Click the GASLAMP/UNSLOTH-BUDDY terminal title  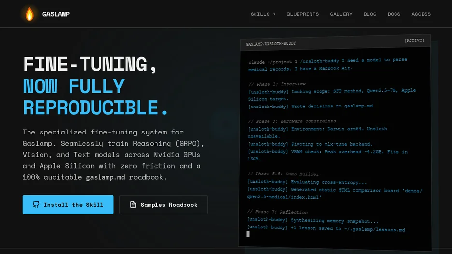click(271, 44)
